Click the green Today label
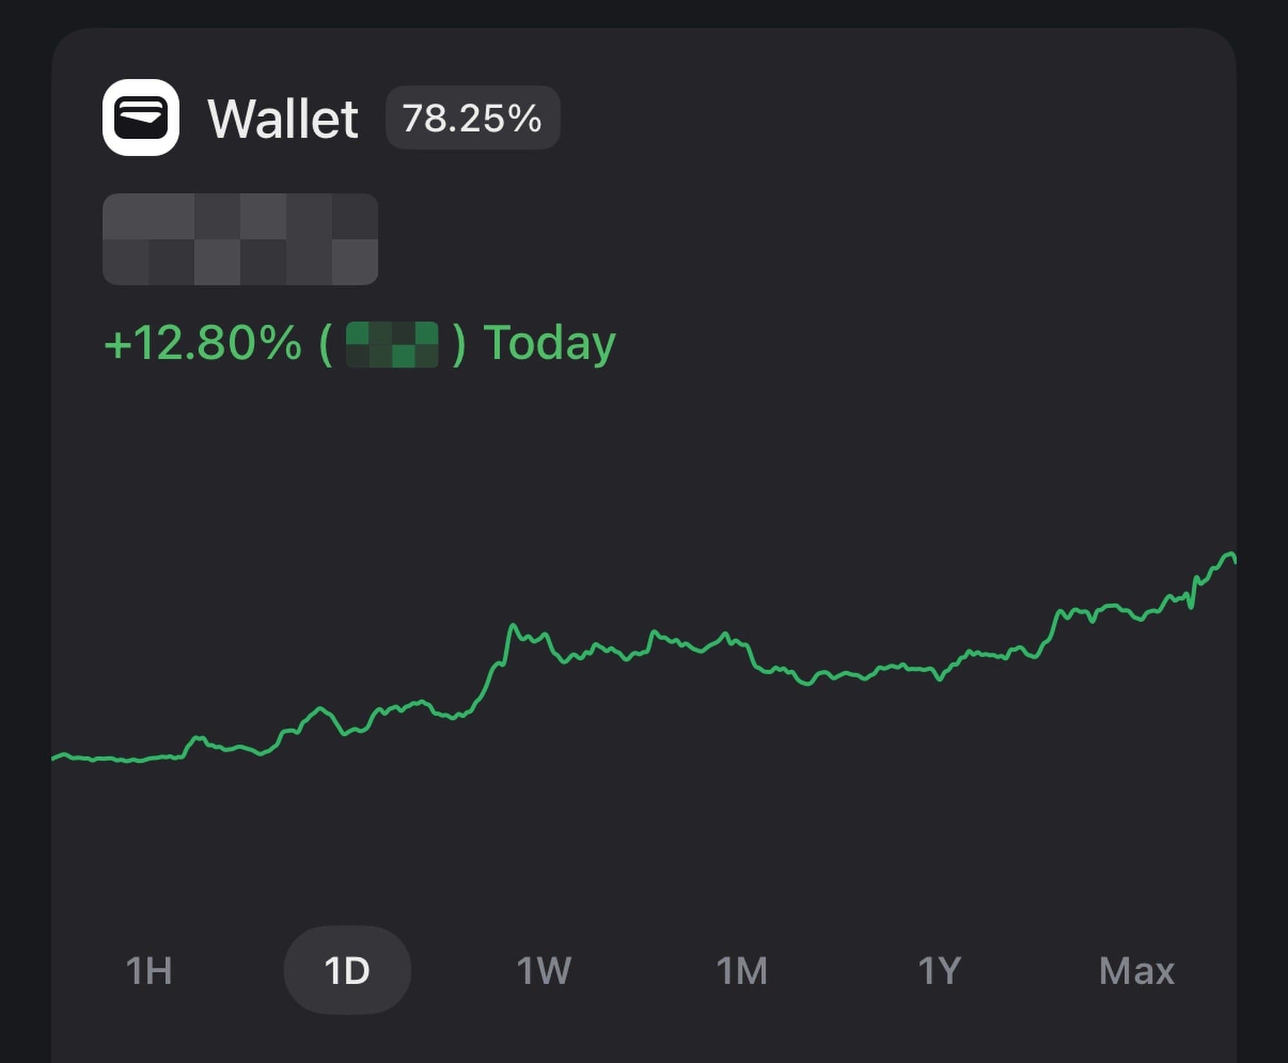 pos(549,343)
